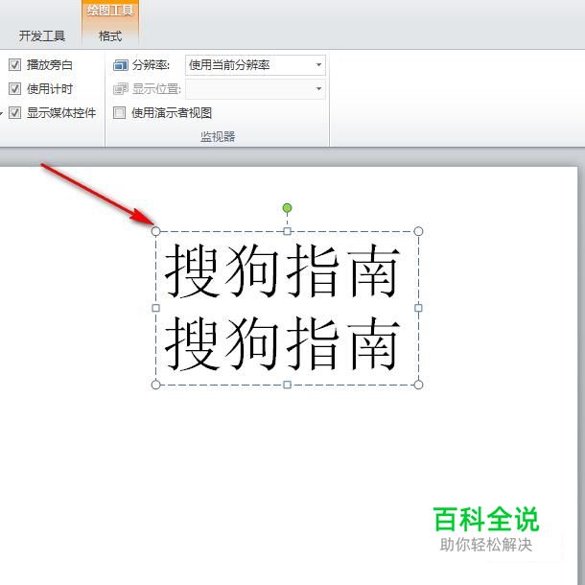Click the first line of 搜狗指南 text

coord(282,271)
